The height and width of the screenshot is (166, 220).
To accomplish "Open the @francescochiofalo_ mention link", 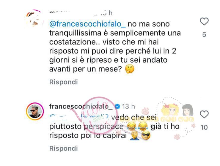I will tap(87, 24).
